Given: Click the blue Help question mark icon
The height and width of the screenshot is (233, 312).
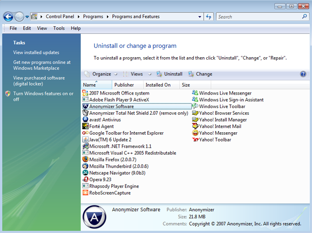Looking at the screenshot, I should tap(303, 74).
